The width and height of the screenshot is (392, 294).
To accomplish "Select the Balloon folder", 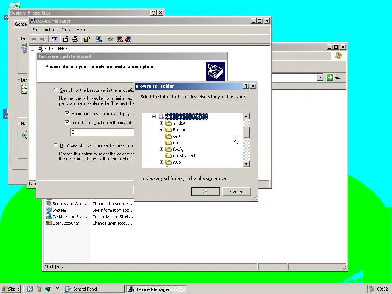I will pyautogui.click(x=180, y=130).
